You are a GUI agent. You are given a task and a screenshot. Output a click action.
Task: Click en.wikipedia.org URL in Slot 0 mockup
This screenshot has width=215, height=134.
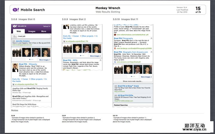click(26, 84)
